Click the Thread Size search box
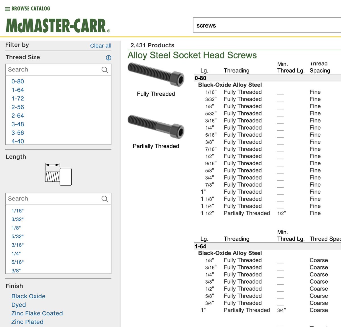 point(51,69)
